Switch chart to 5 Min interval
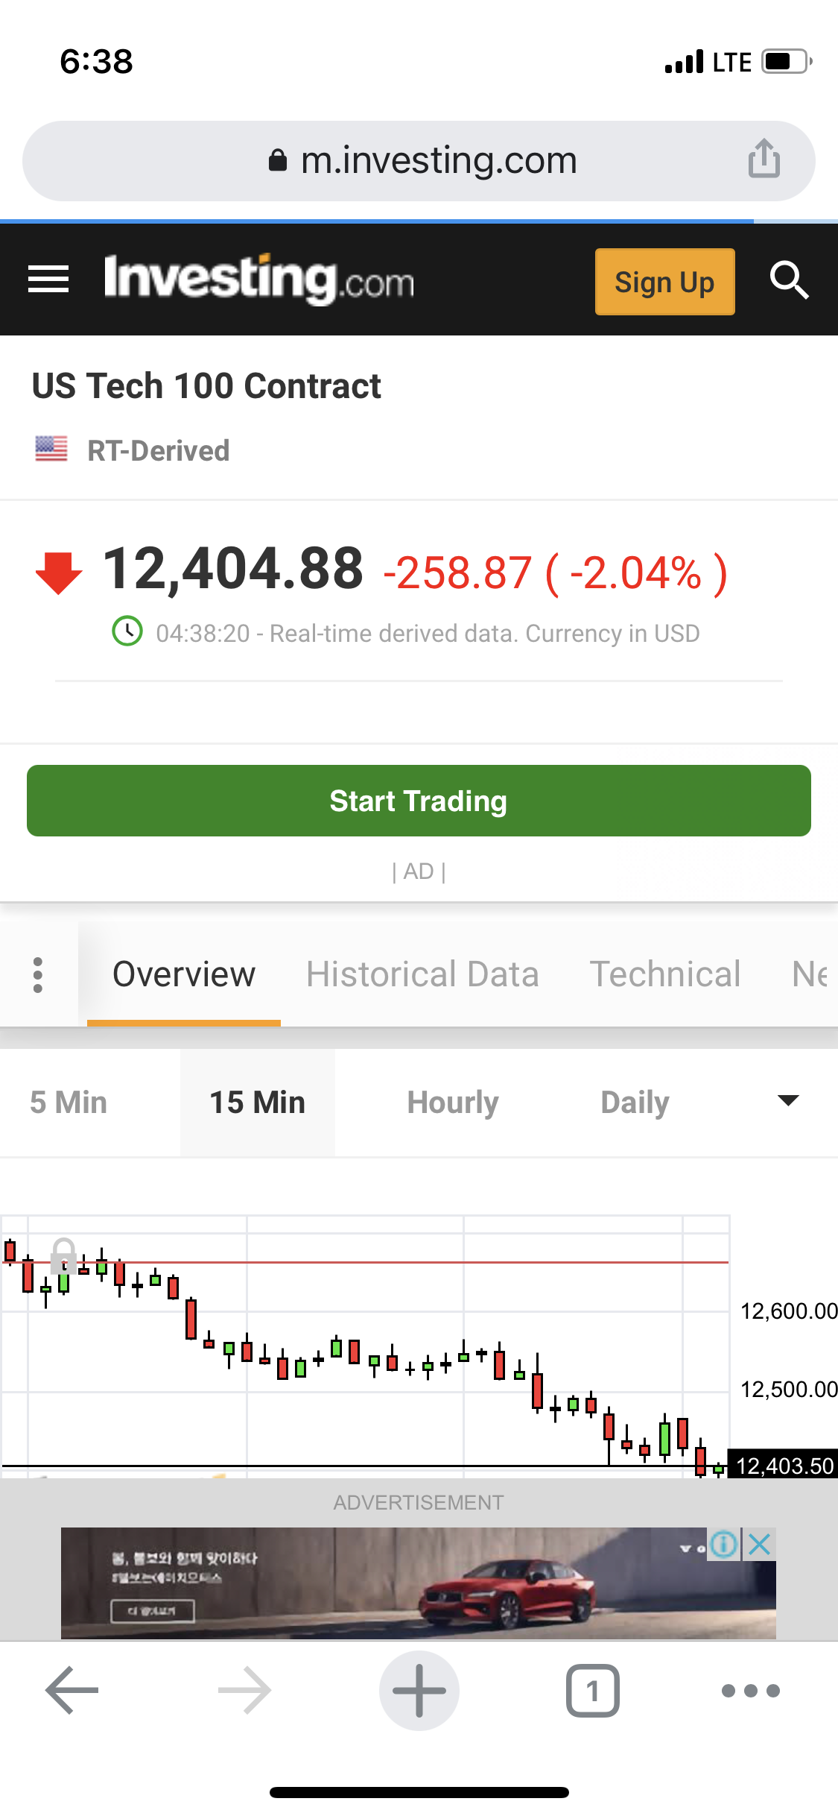 tap(69, 1103)
